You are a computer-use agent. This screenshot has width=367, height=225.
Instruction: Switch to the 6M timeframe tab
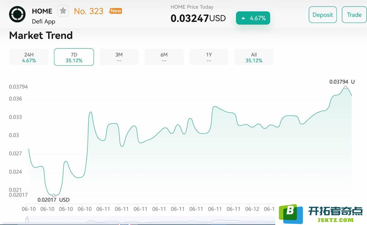164,57
